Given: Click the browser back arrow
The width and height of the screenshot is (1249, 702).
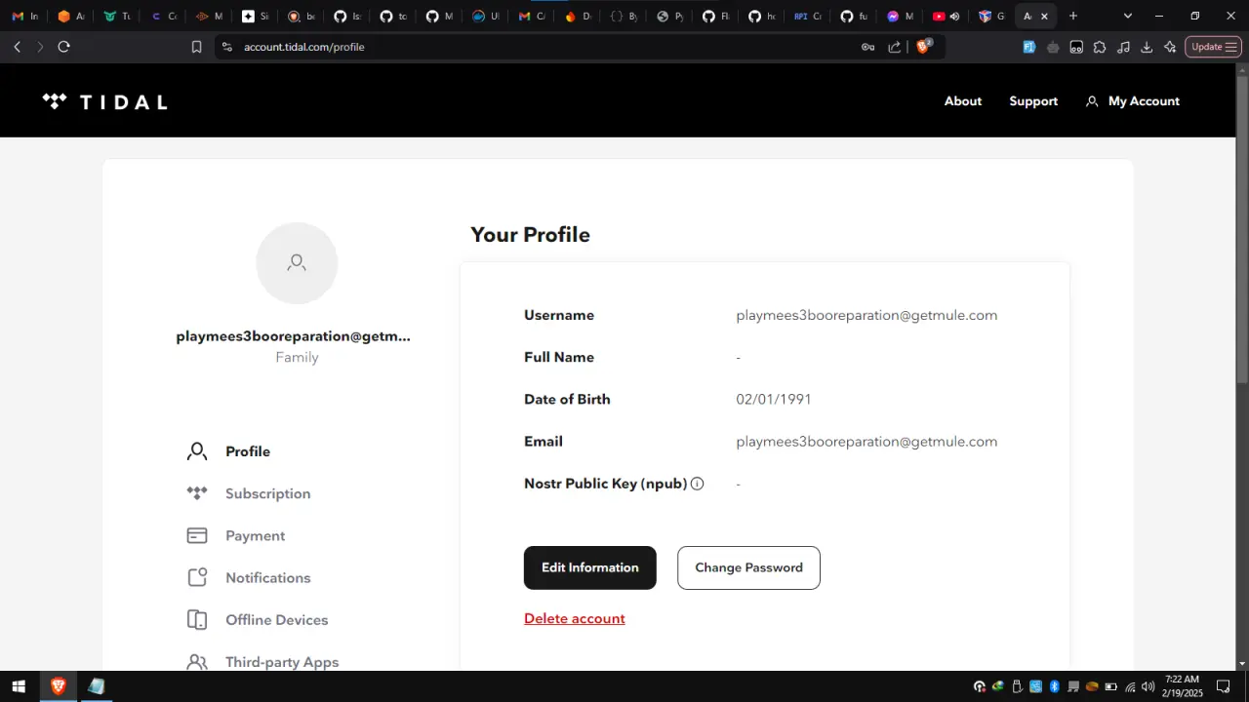Looking at the screenshot, I should coord(17,47).
